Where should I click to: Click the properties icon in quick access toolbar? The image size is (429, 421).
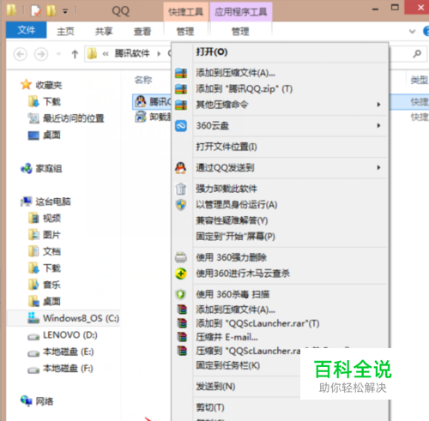(x=36, y=11)
